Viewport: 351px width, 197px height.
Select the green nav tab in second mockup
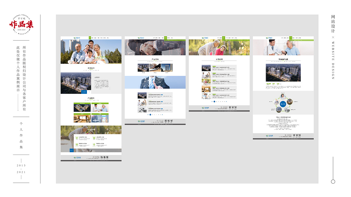[x=165, y=38]
